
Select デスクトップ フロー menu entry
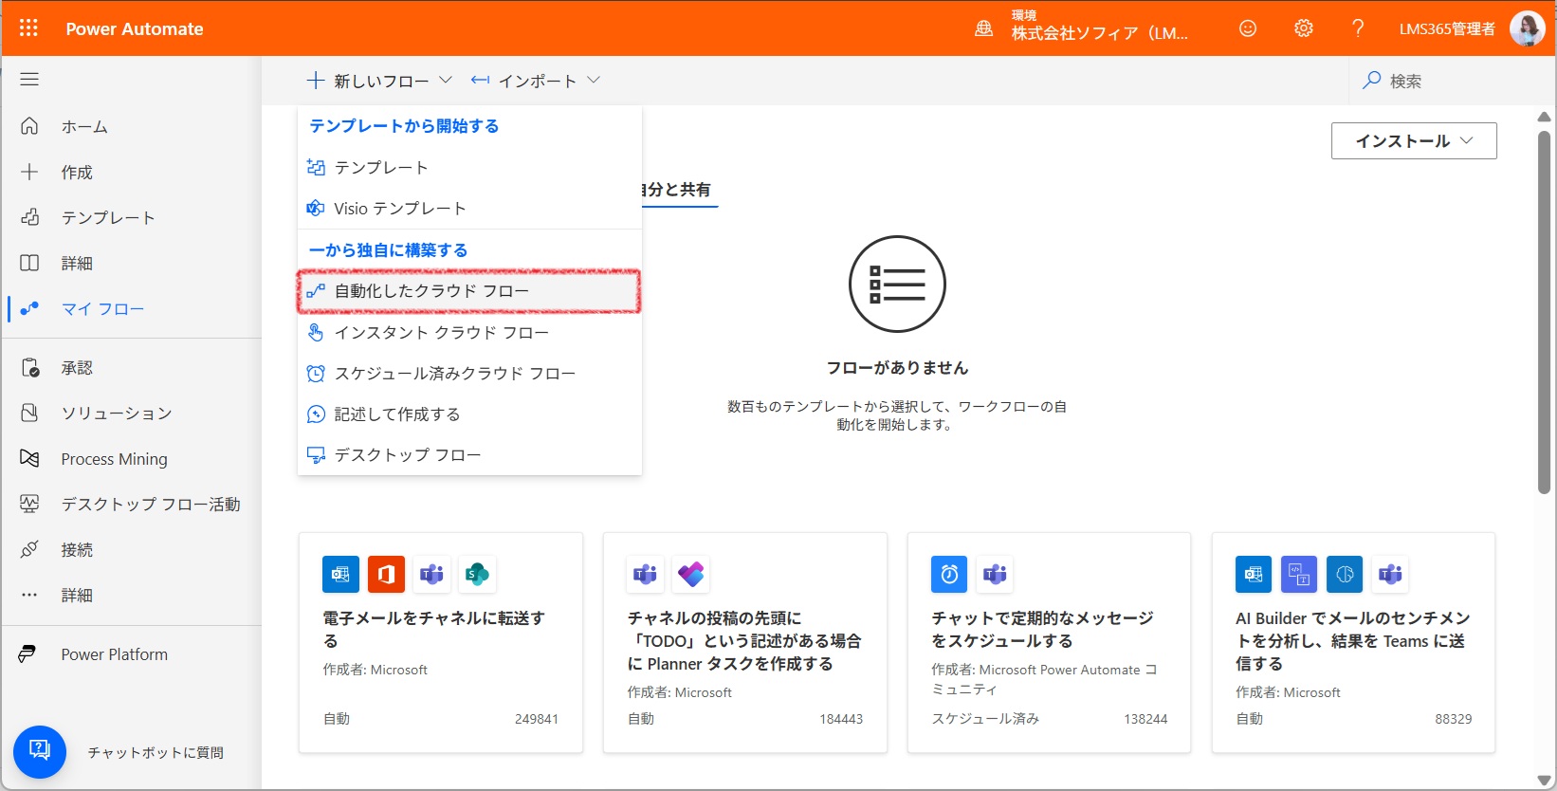click(469, 455)
